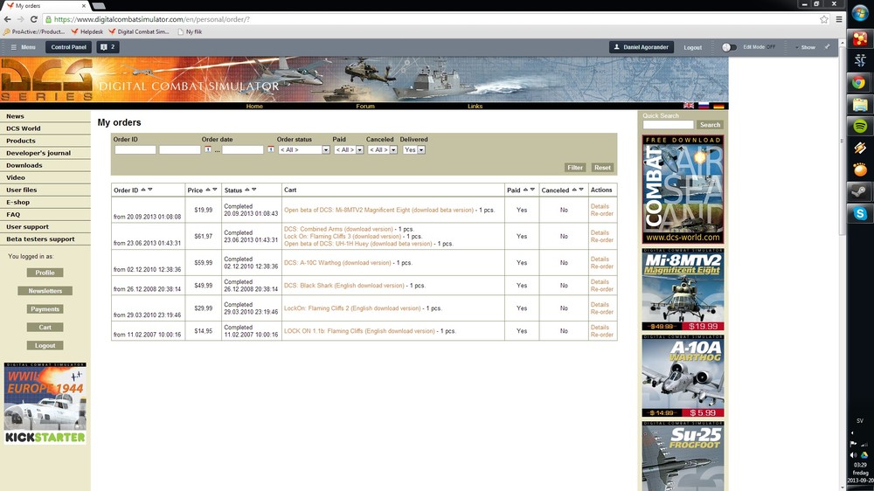Open the A-10A Warthog $5.99 ad

683,377
